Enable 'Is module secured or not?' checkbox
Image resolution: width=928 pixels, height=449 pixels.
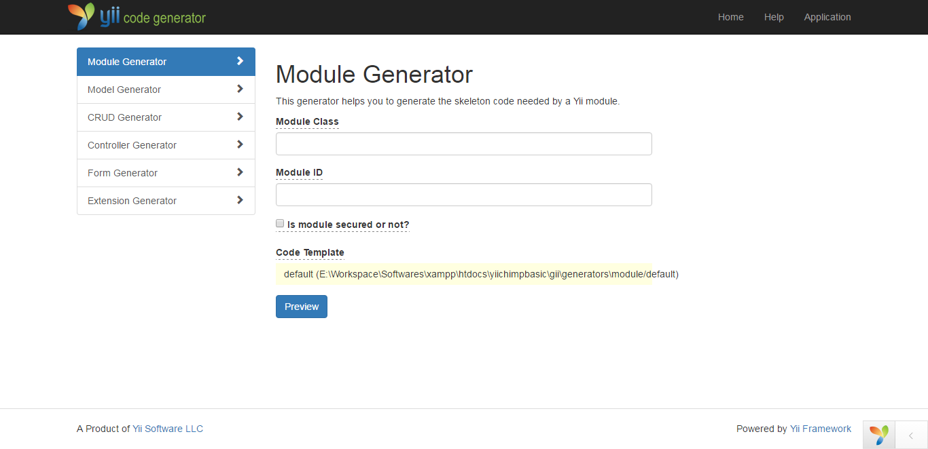280,223
